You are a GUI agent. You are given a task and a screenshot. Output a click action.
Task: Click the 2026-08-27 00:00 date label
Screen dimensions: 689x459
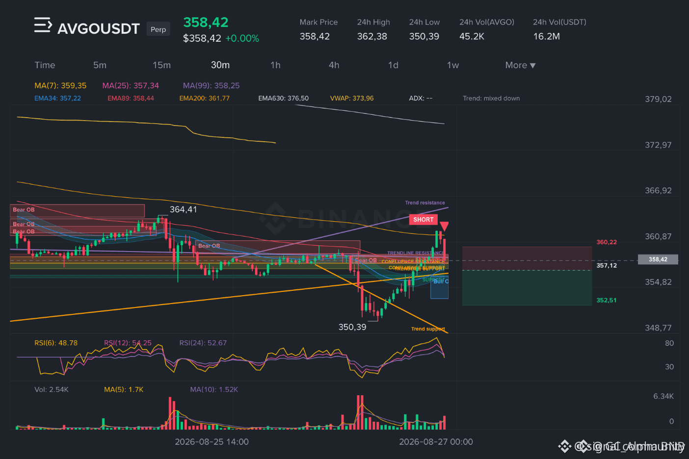click(436, 442)
